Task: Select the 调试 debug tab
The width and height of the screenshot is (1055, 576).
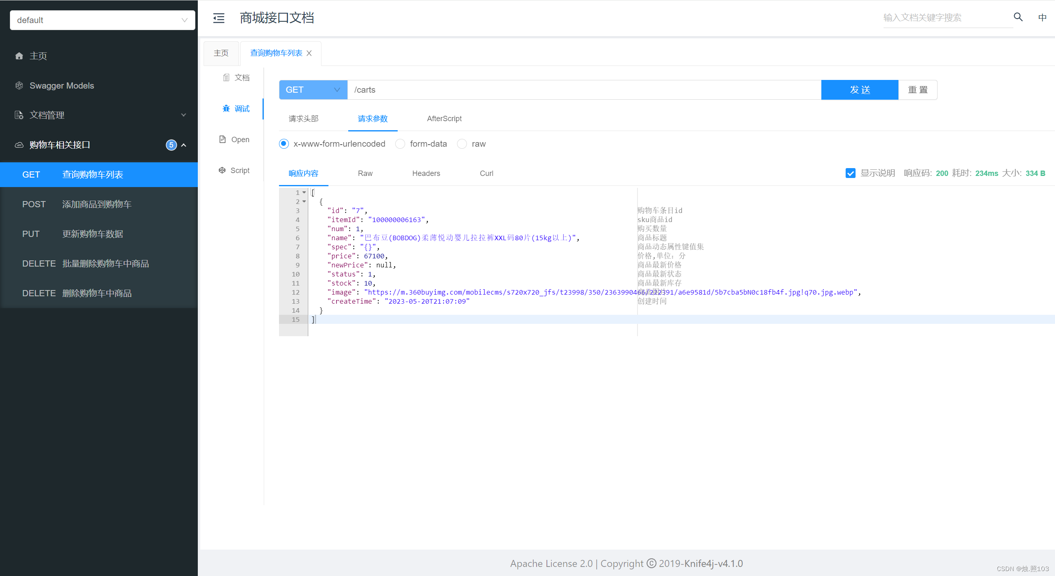Action: (237, 109)
